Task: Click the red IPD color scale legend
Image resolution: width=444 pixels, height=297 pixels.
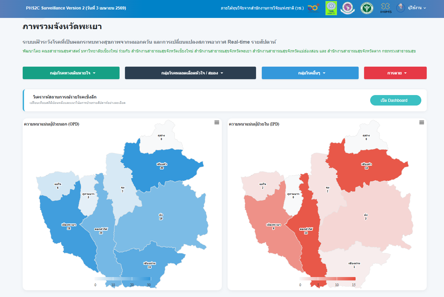Action: coord(327,279)
